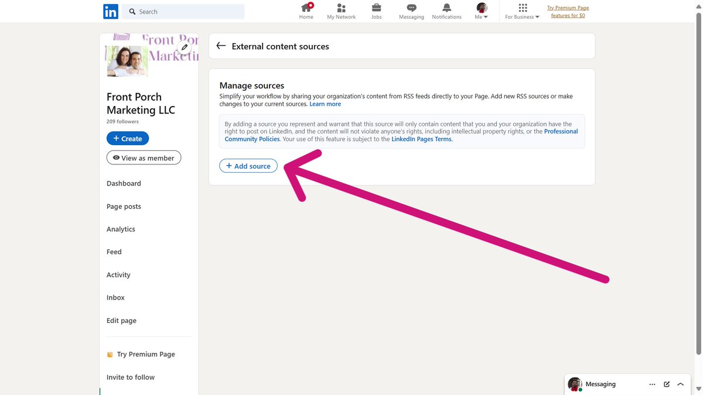
Task: Click the Messaging overlay title
Action: (x=600, y=384)
